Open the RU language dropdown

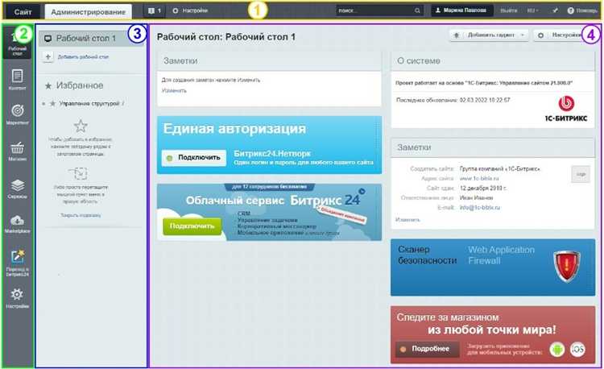point(533,10)
